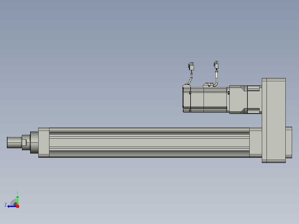299x224 pixels.
Task: Pick the servo motor body in the model
Action: 206,100
